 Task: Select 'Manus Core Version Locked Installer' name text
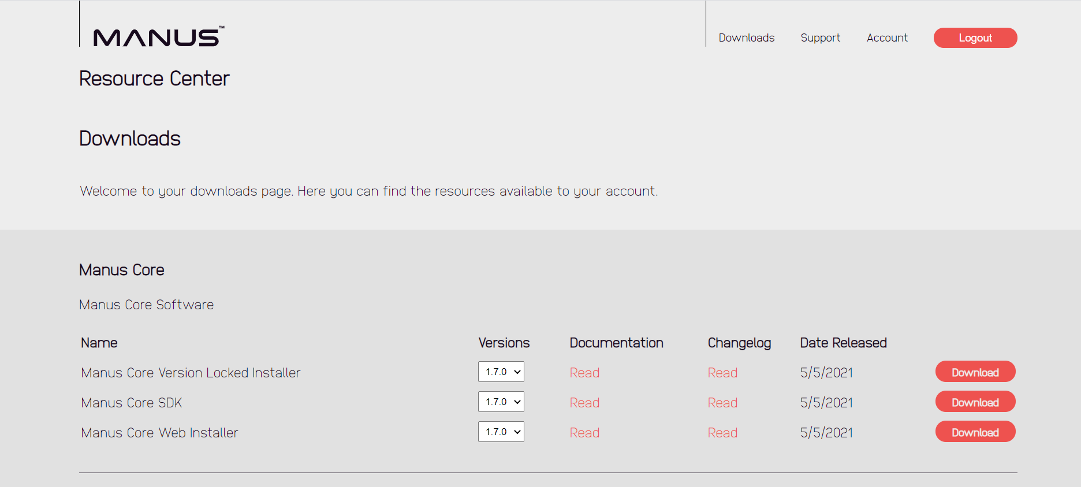[x=191, y=373]
